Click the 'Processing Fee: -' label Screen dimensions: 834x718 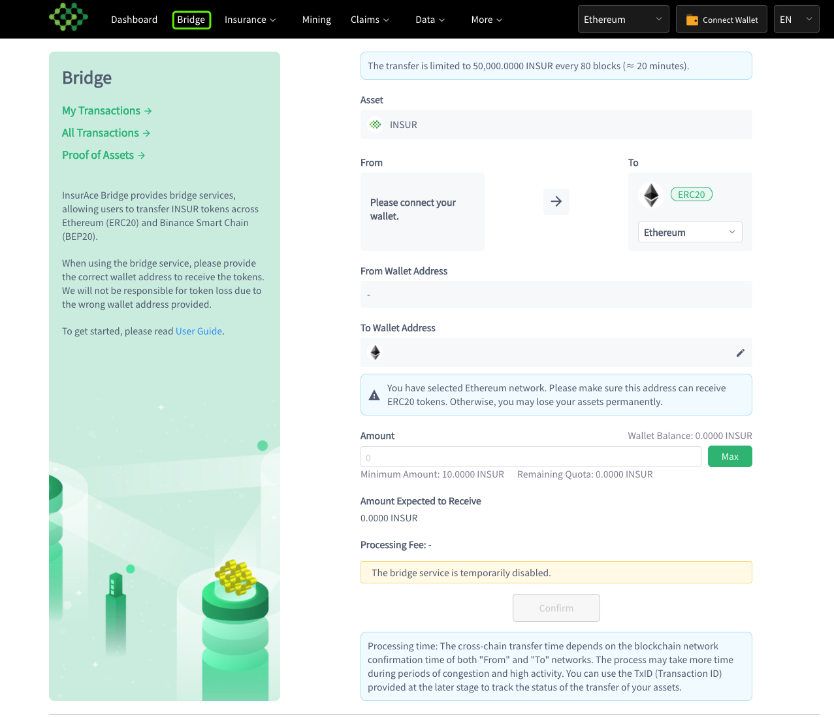(x=396, y=545)
